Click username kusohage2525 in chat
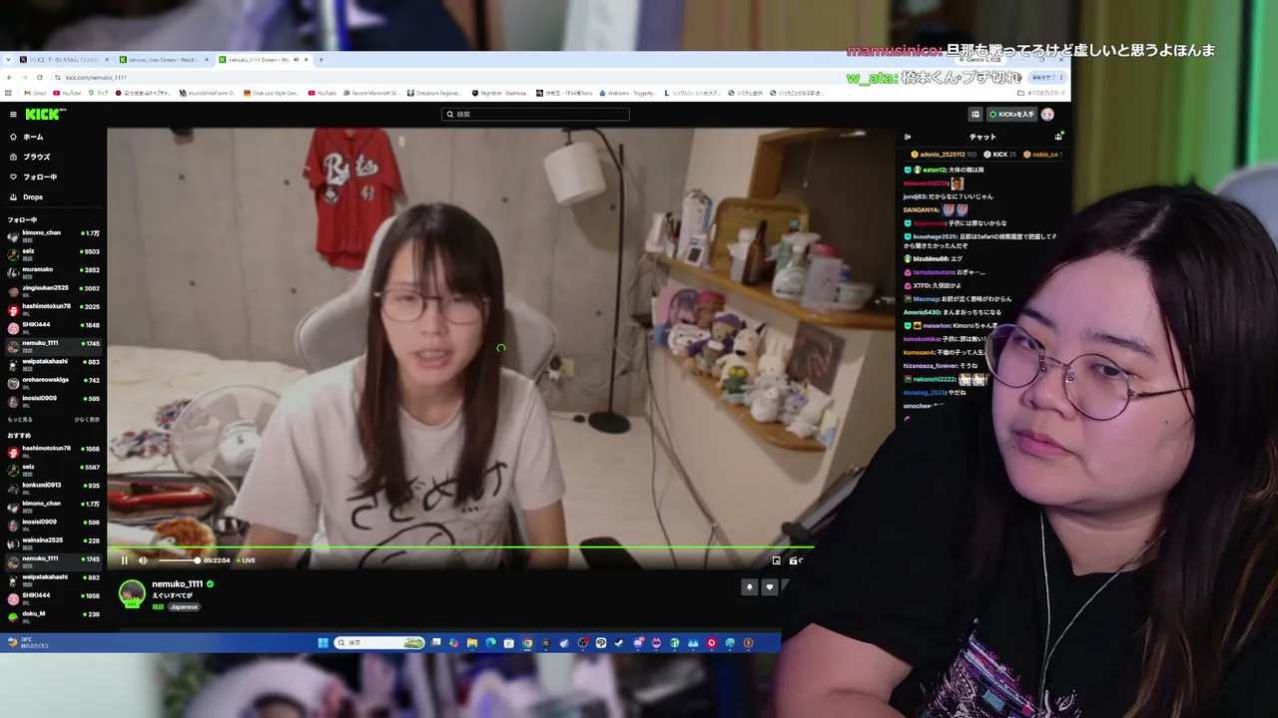 pyautogui.click(x=935, y=236)
